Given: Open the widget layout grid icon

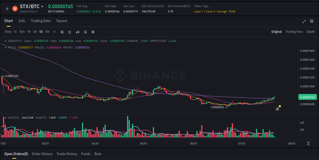Looking at the screenshot, I should (x=312, y=22).
